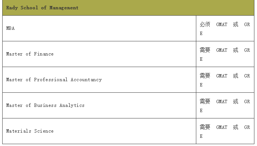Click 需要 in the Business Analytics row
Screen dimensions: 257x146
[205, 101]
